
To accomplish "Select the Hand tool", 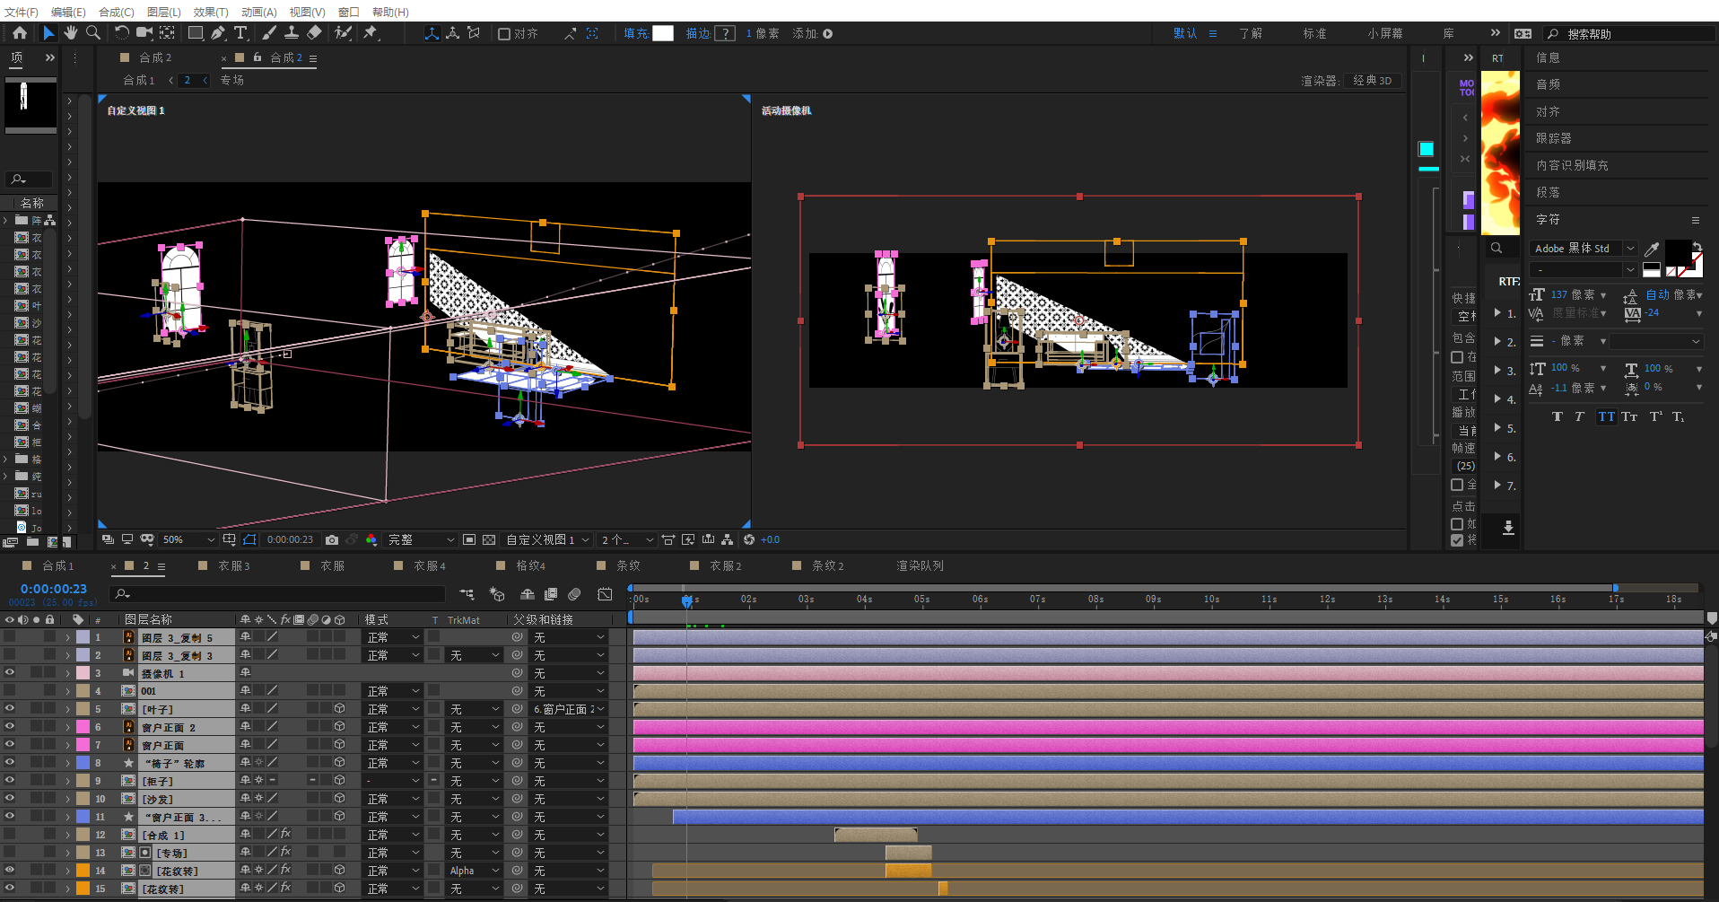I will [x=71, y=33].
